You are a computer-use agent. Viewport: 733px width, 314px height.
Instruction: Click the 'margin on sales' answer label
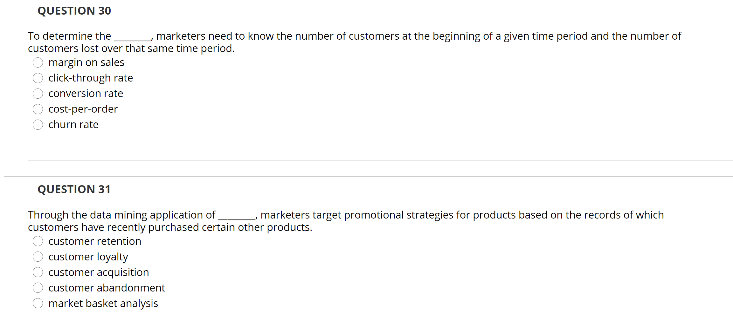click(86, 62)
